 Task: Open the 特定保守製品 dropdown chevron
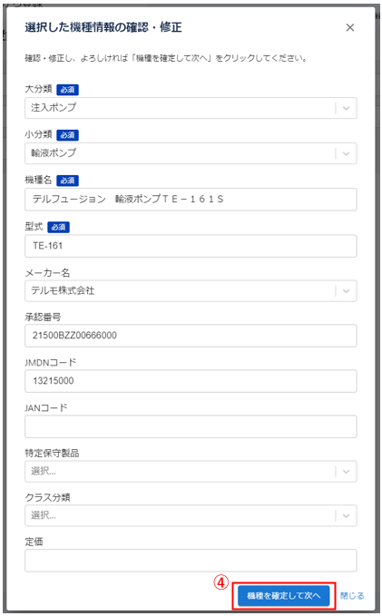pos(347,472)
